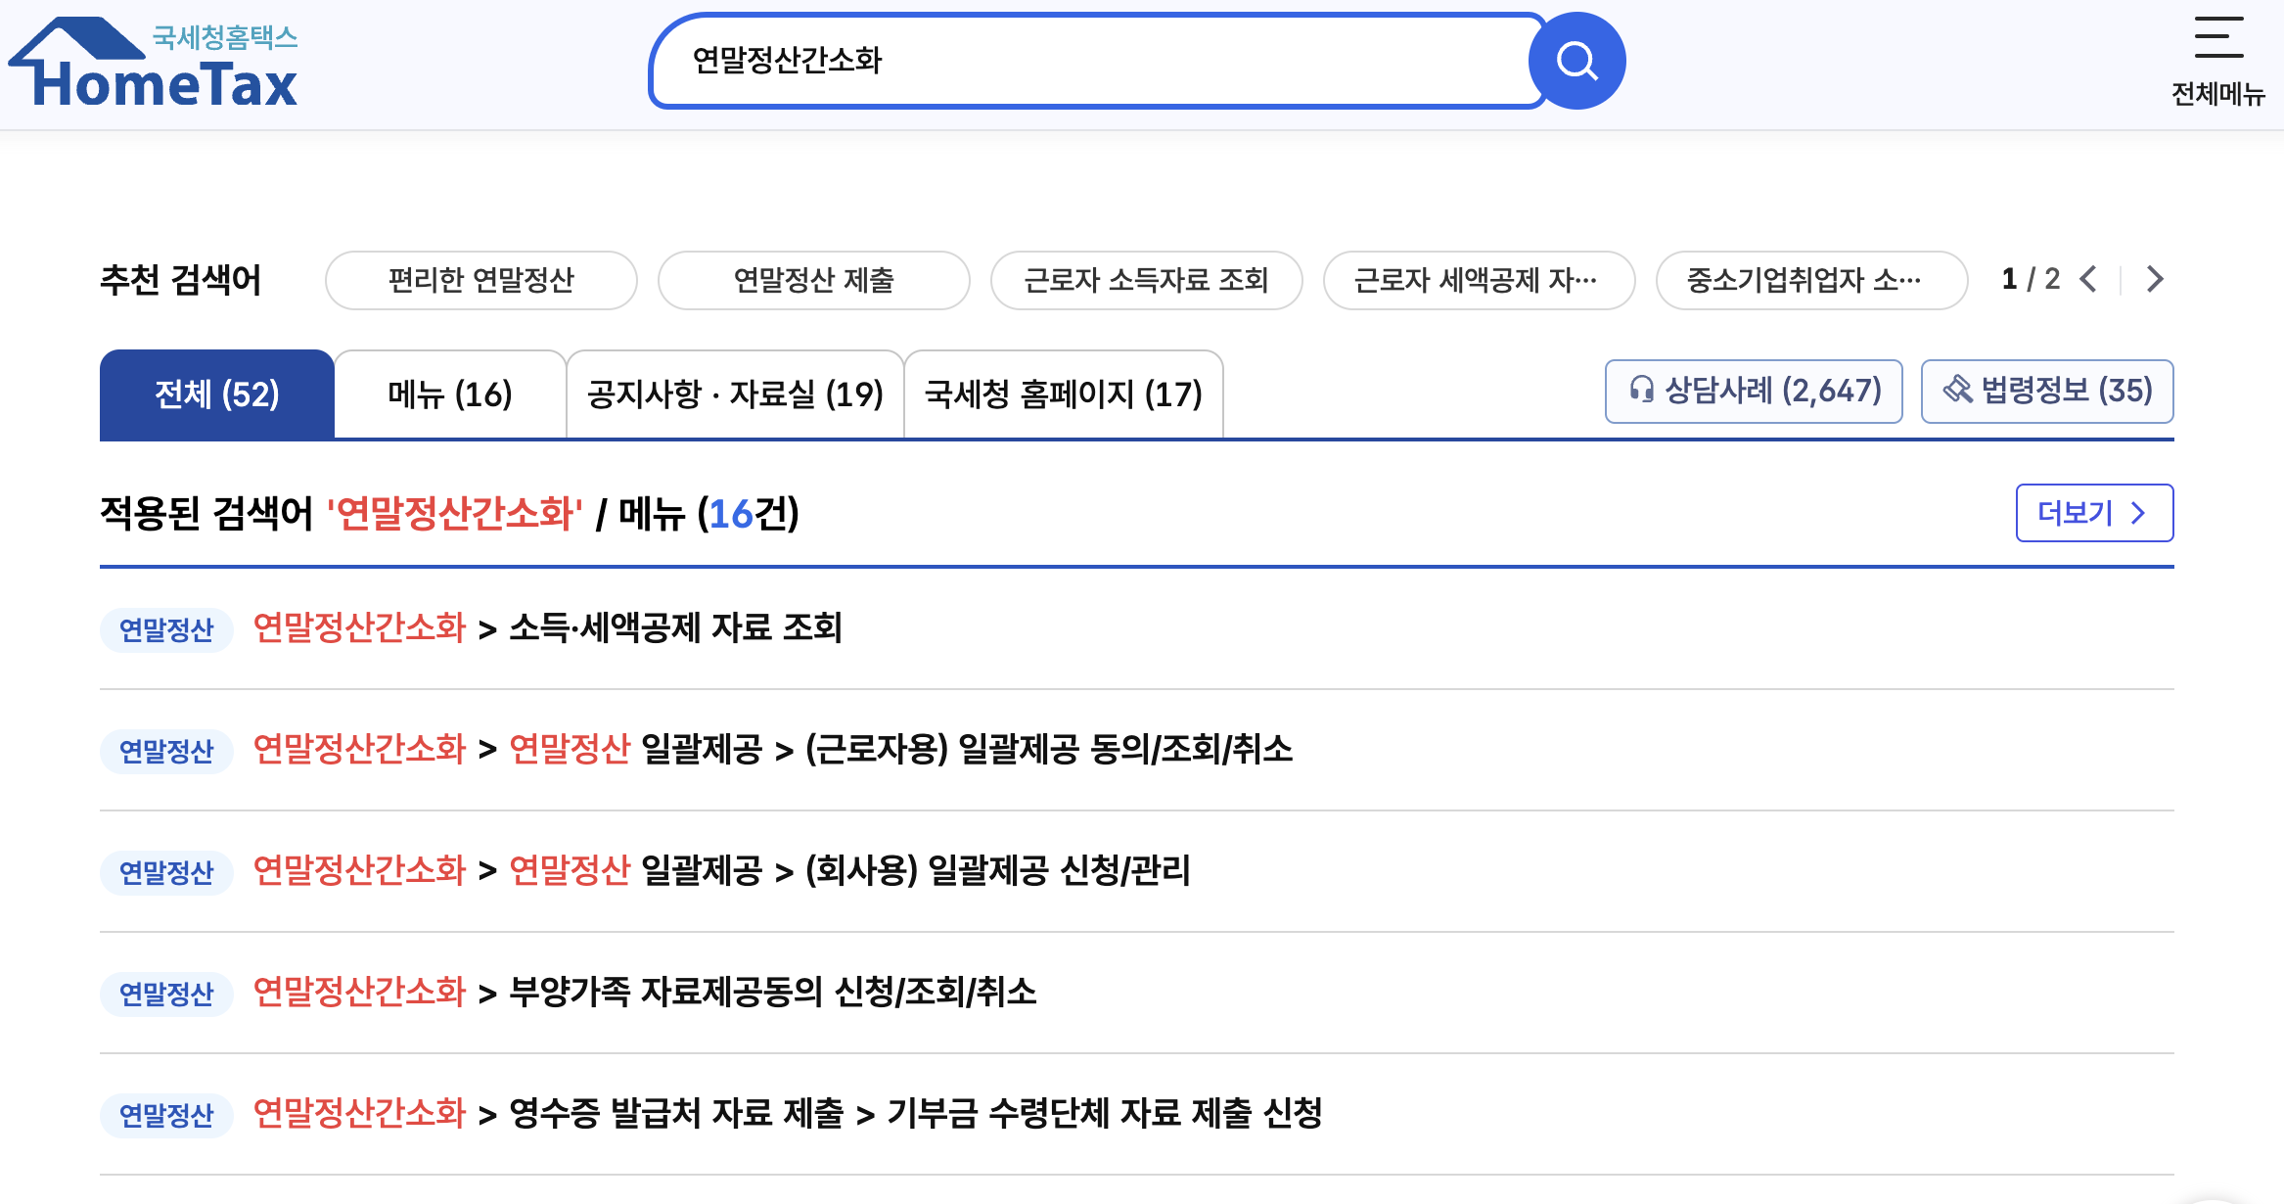The image size is (2284, 1204).
Task: Click the magnifier search button
Action: click(x=1576, y=61)
